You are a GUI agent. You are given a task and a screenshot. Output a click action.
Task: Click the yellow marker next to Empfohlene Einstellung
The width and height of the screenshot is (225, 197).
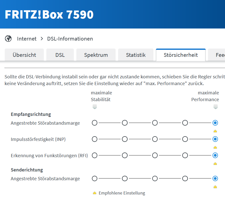click(x=95, y=193)
